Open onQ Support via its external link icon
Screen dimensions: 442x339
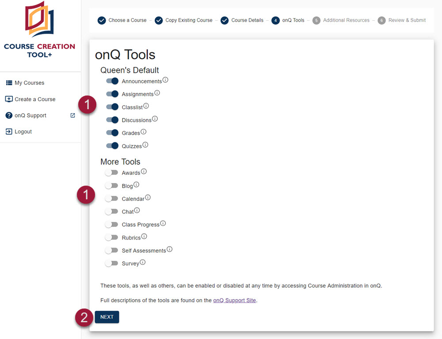[x=72, y=115]
